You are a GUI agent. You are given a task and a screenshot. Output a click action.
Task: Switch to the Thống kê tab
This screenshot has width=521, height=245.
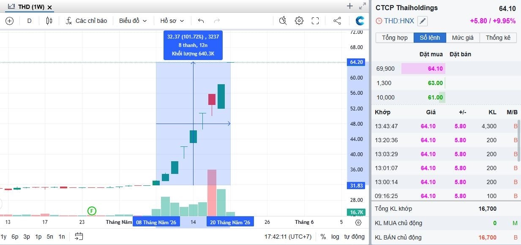pos(498,38)
